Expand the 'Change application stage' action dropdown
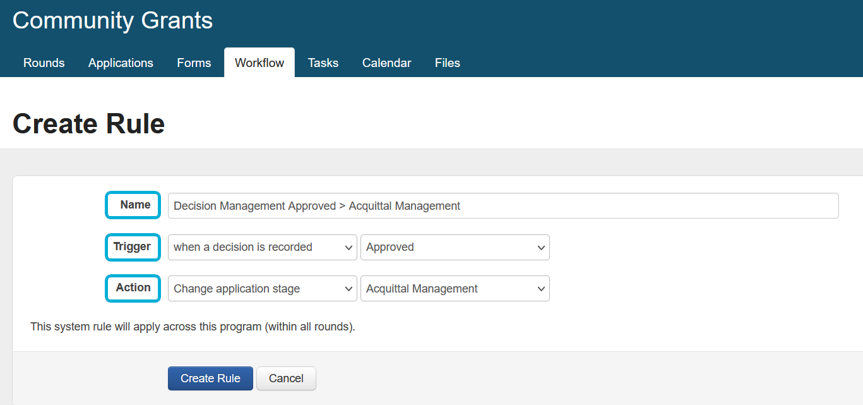Screen dimensions: 863x405 pyautogui.click(x=262, y=289)
